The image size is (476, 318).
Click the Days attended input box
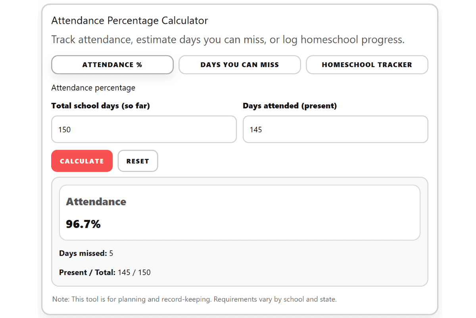pos(335,129)
